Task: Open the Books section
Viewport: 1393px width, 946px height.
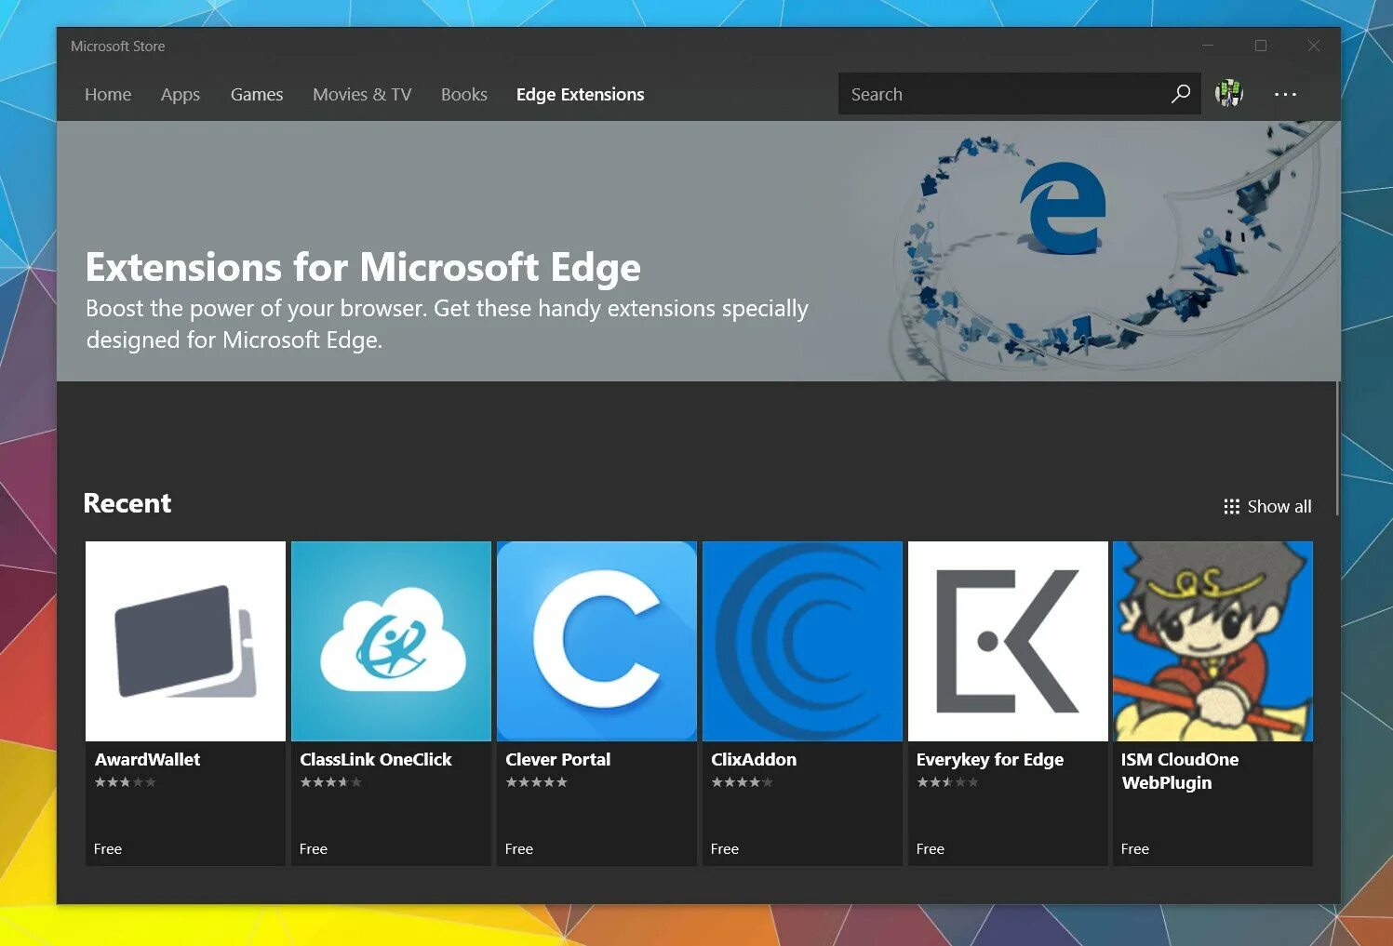Action: pyautogui.click(x=463, y=94)
